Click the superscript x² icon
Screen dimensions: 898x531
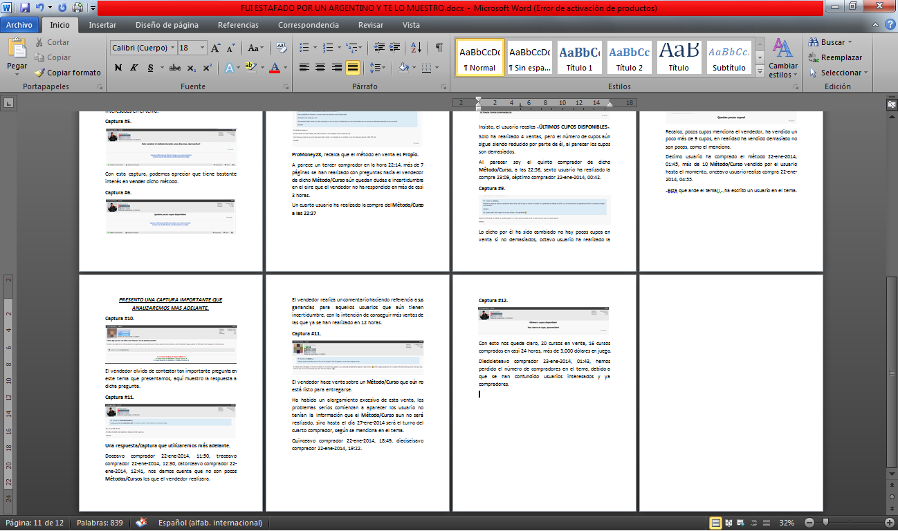pos(208,68)
